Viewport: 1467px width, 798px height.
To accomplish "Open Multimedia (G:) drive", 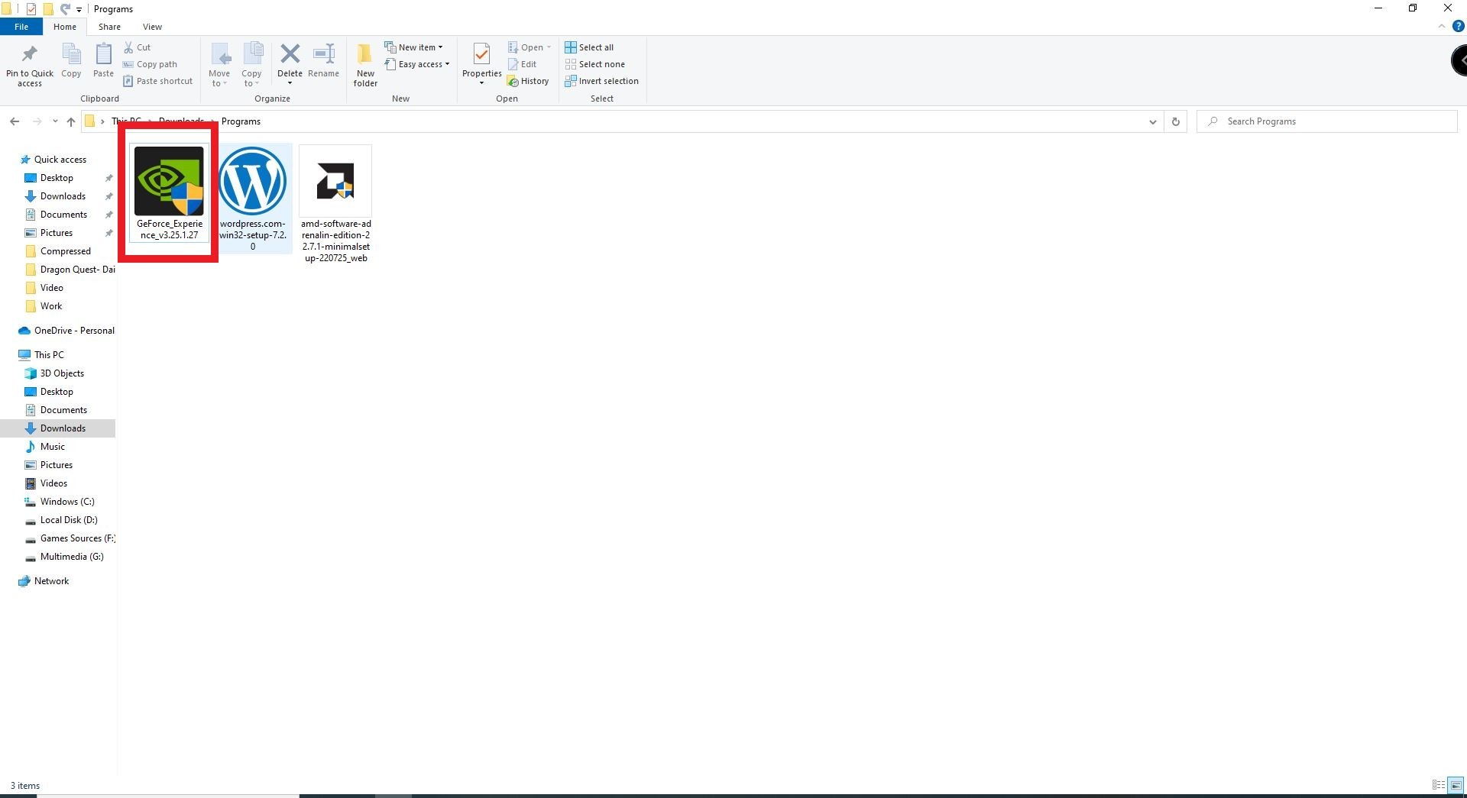I will pyautogui.click(x=72, y=557).
